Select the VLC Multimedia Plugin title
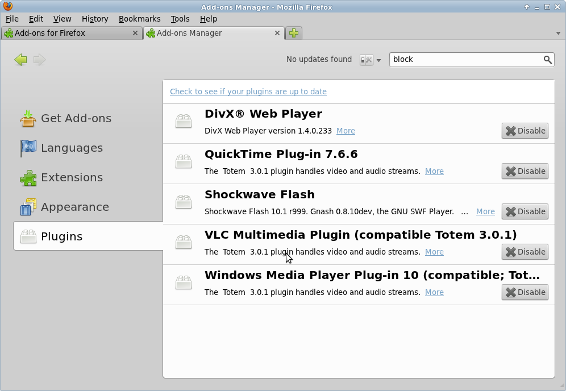566x391 pixels. click(x=361, y=235)
